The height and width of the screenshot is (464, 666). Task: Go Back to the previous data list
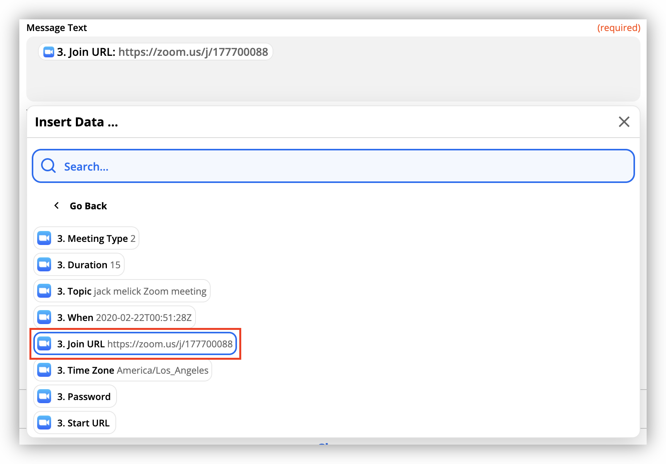(88, 206)
